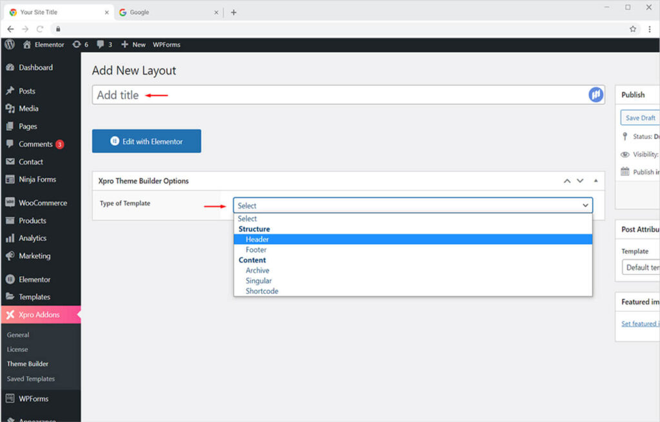The width and height of the screenshot is (660, 422).
Task: Select Header from the template dropdown
Action: pos(257,240)
